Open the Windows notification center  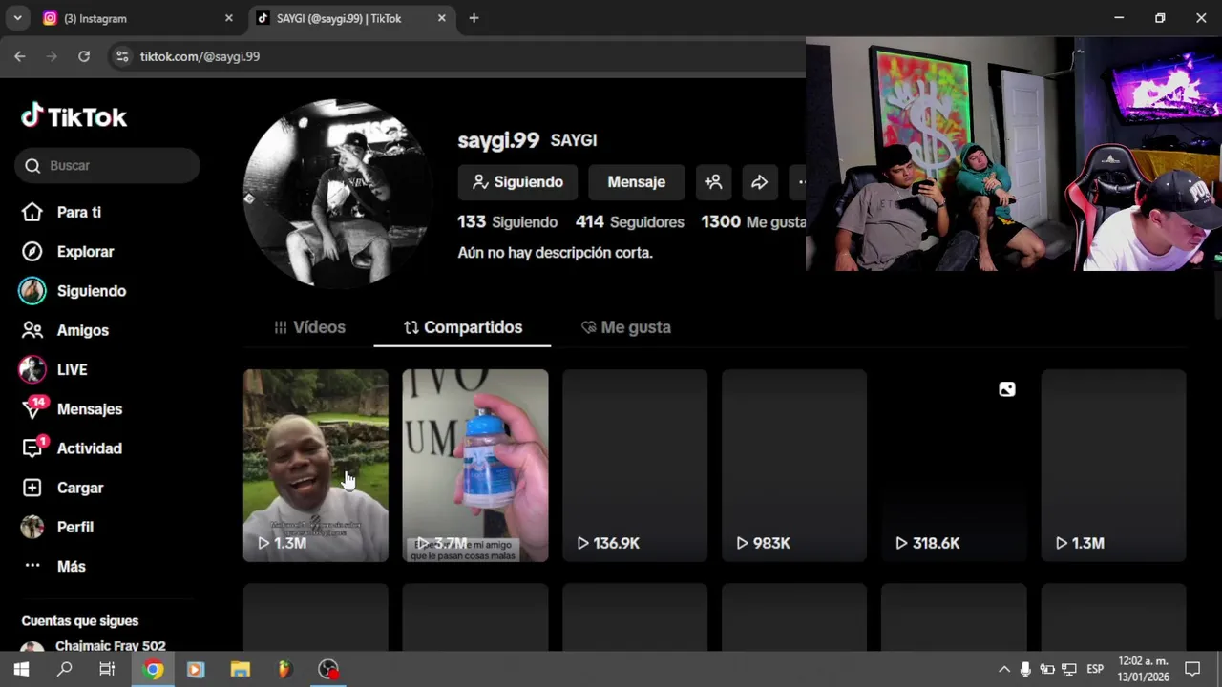click(1192, 669)
